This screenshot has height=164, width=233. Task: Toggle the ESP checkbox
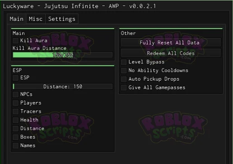pyautogui.click(x=15, y=77)
